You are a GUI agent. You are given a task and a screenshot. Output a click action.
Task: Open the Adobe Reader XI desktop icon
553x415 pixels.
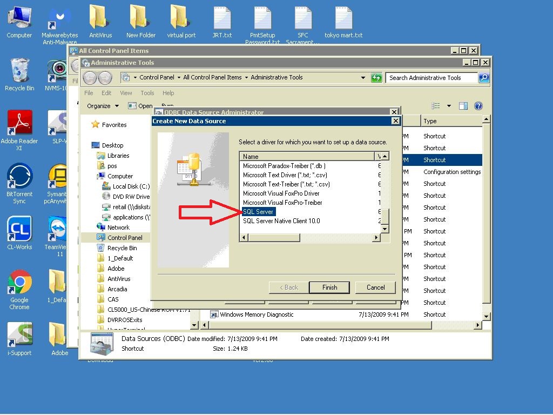pos(19,124)
